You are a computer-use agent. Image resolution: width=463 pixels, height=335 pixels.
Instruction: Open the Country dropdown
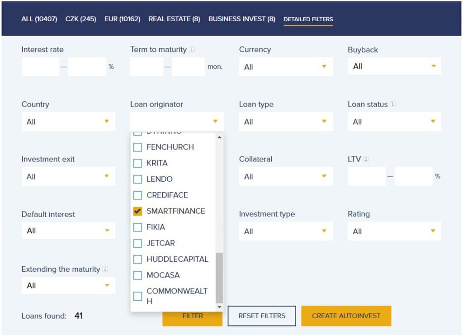coord(68,122)
